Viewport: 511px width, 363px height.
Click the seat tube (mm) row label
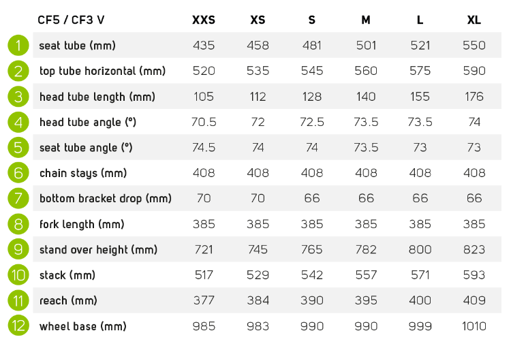(77, 46)
